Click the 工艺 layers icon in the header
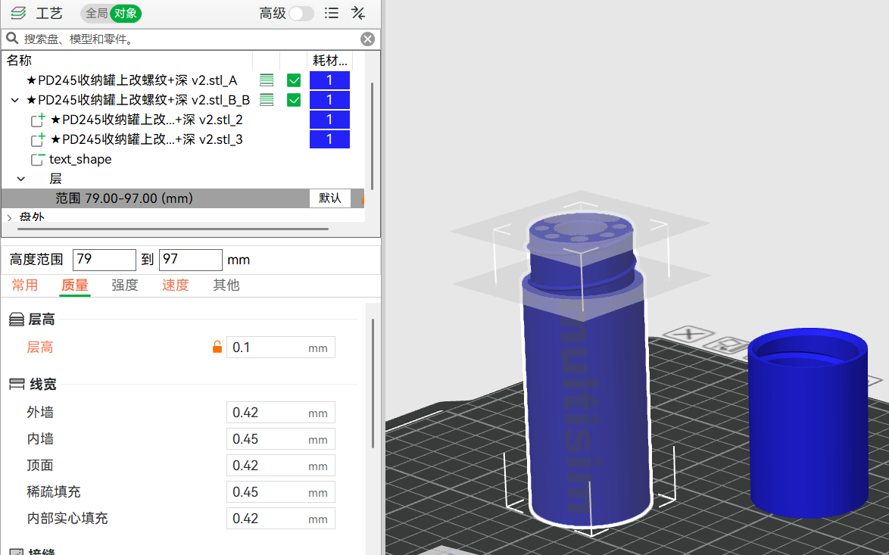The width and height of the screenshot is (889, 555). pos(18,13)
